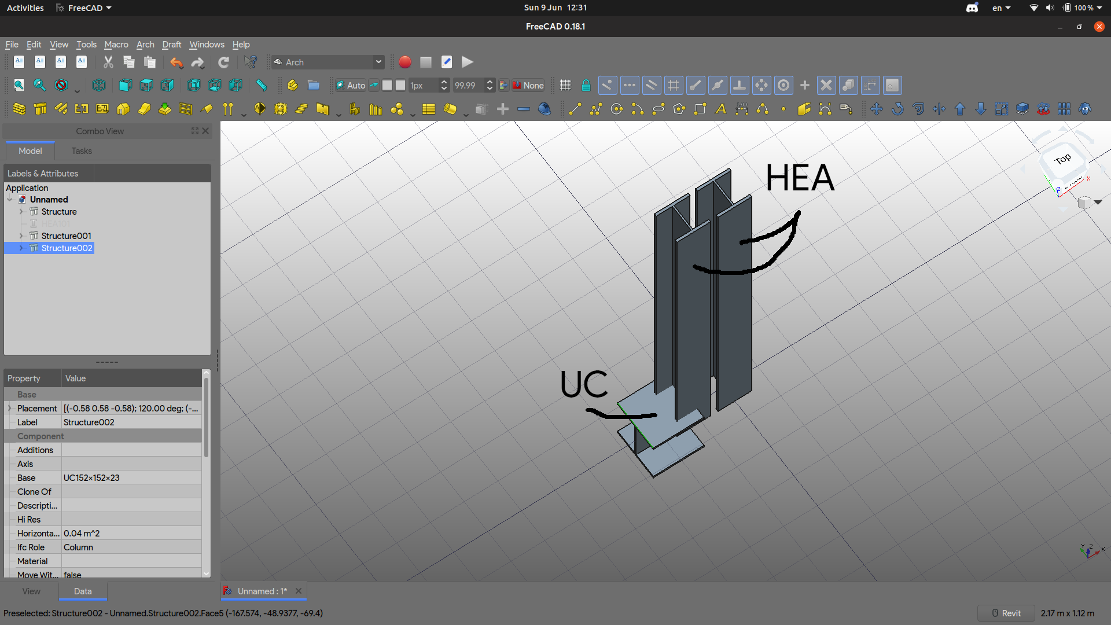
Task: Expand the Placement property row
Action: point(9,408)
